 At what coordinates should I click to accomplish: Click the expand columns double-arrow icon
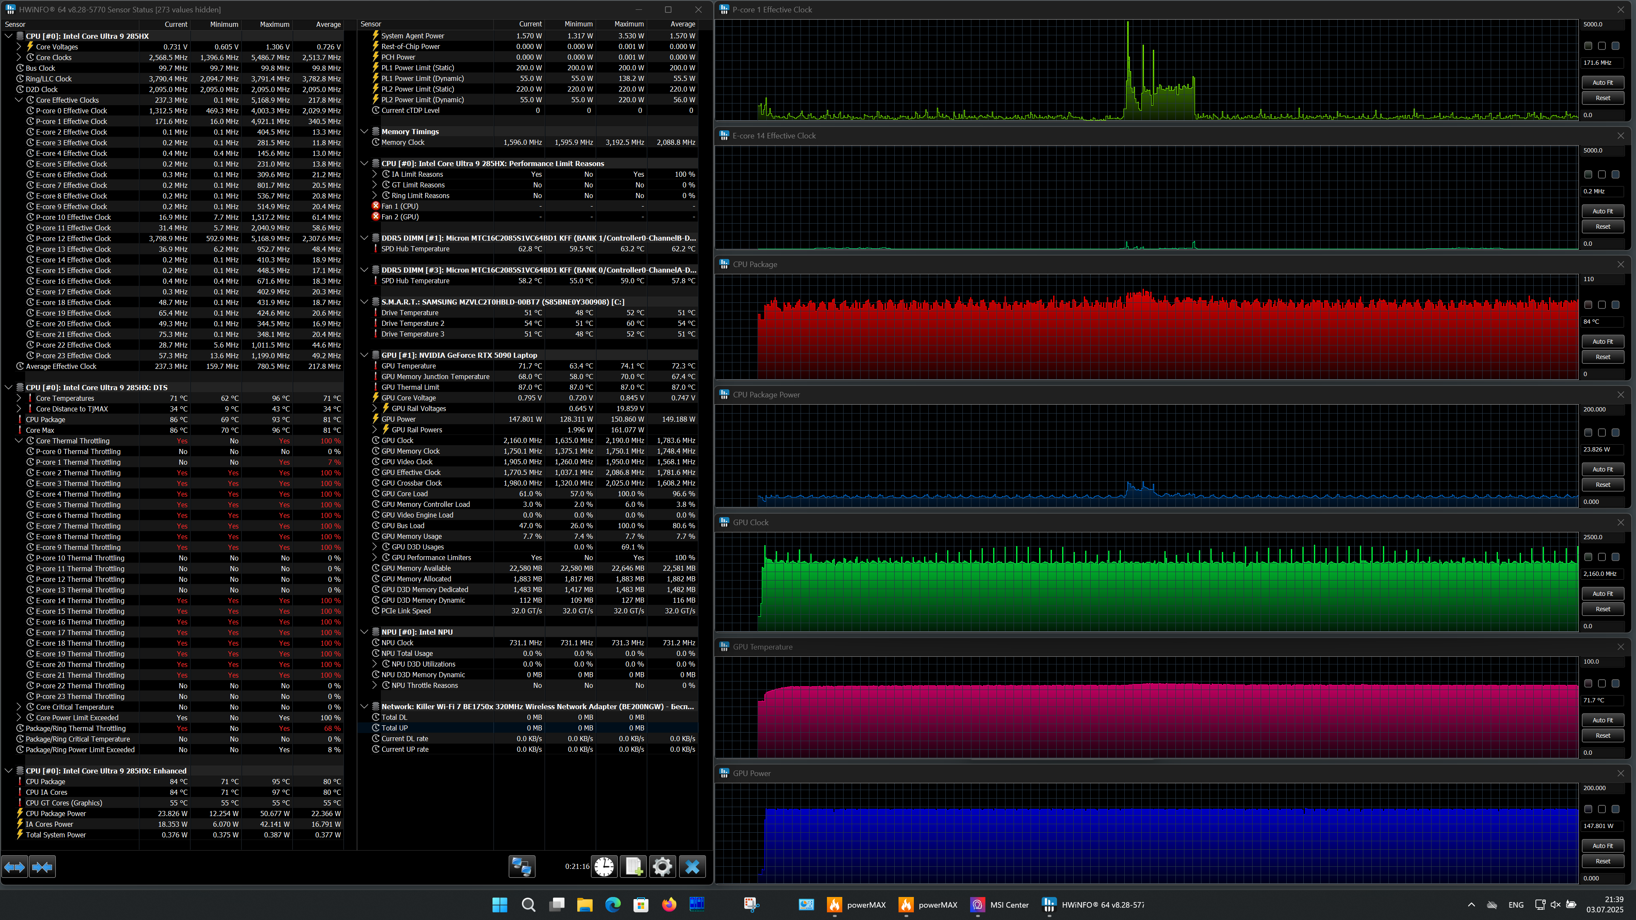point(14,867)
